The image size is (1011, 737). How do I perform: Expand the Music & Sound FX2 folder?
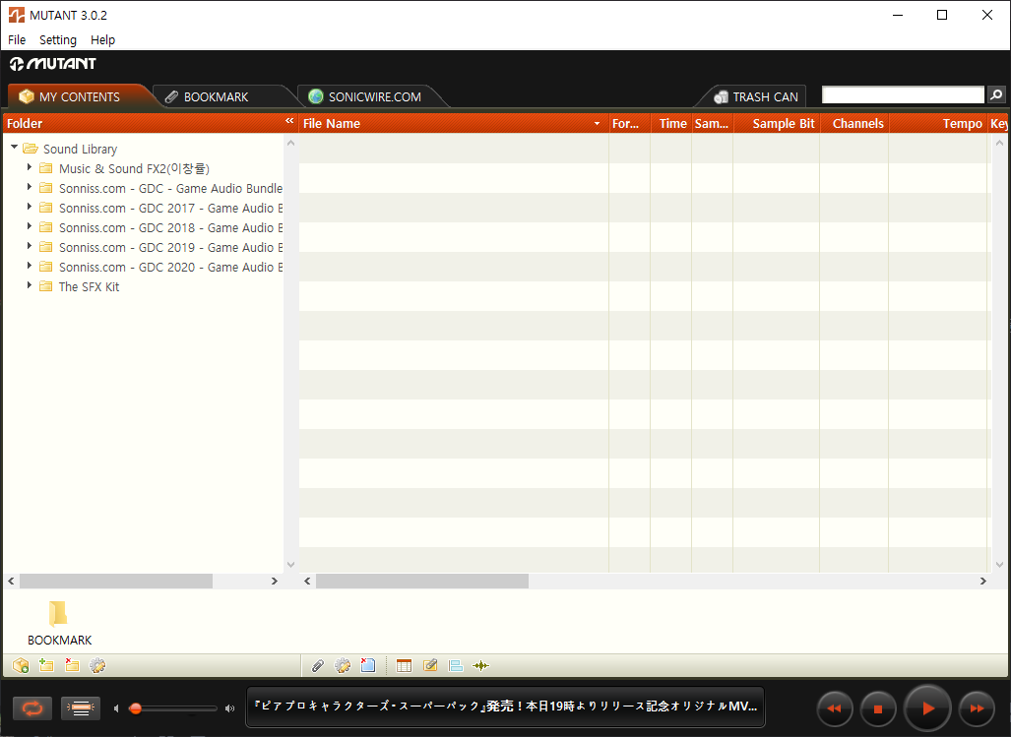(x=29, y=167)
